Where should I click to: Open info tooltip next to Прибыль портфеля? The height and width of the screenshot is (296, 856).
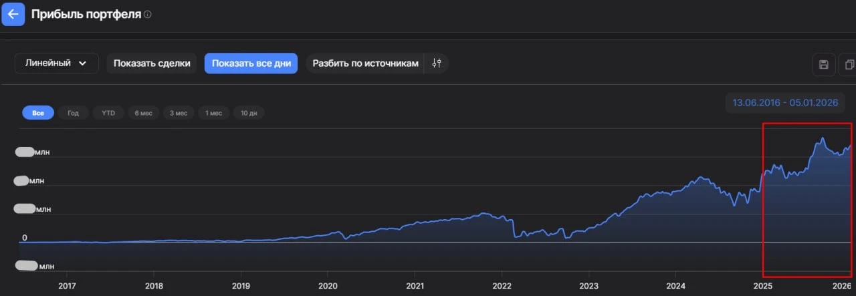tap(148, 14)
